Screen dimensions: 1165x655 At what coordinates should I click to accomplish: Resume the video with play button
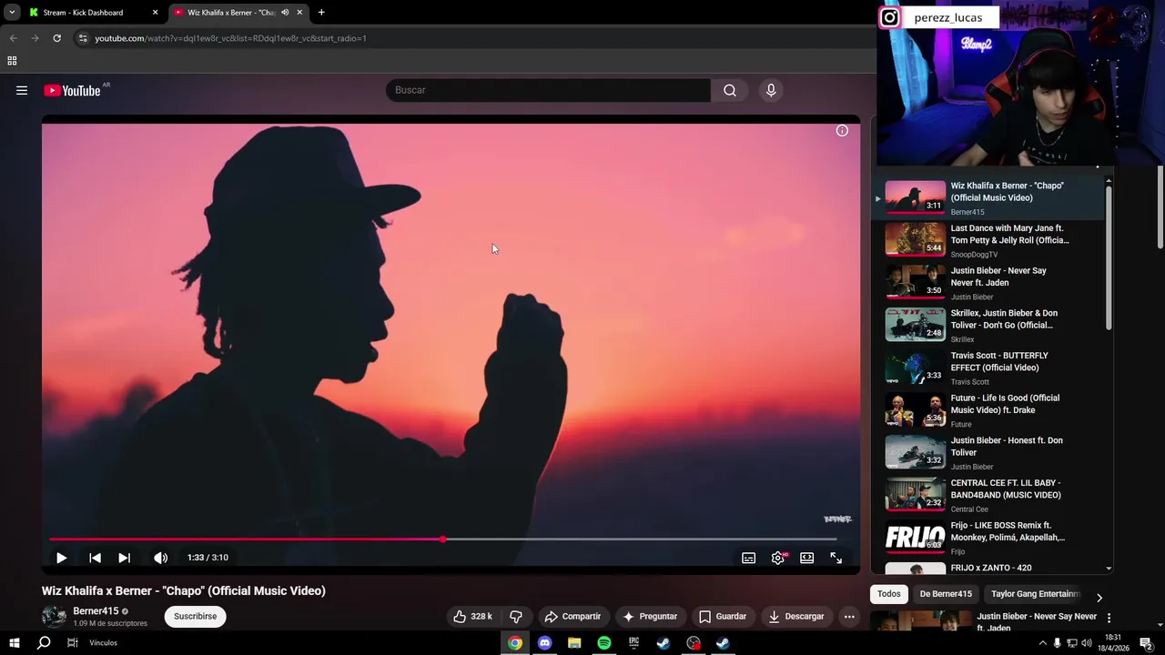61,558
